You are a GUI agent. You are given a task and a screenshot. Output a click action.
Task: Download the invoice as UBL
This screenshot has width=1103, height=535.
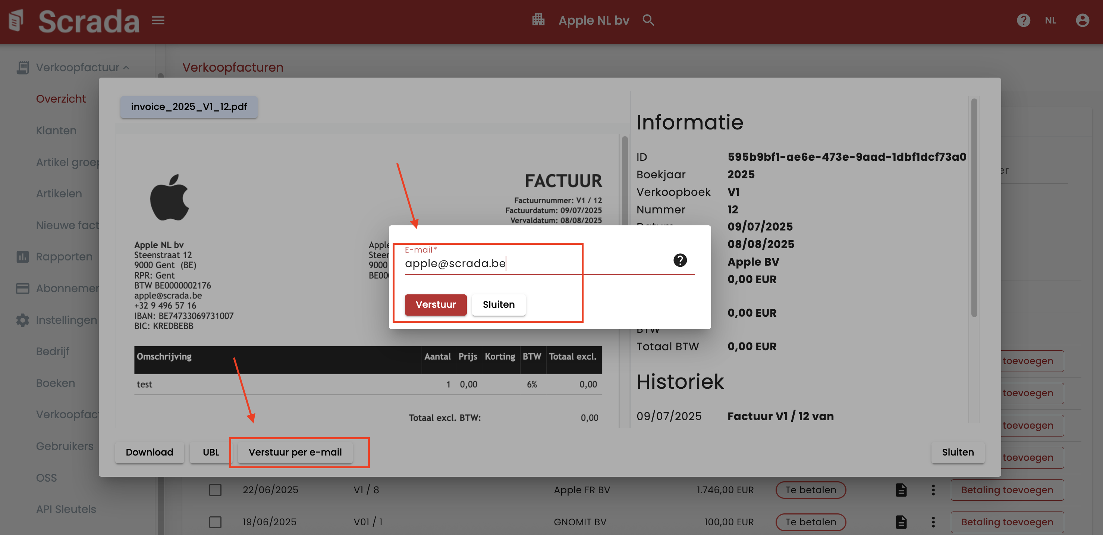[211, 452]
